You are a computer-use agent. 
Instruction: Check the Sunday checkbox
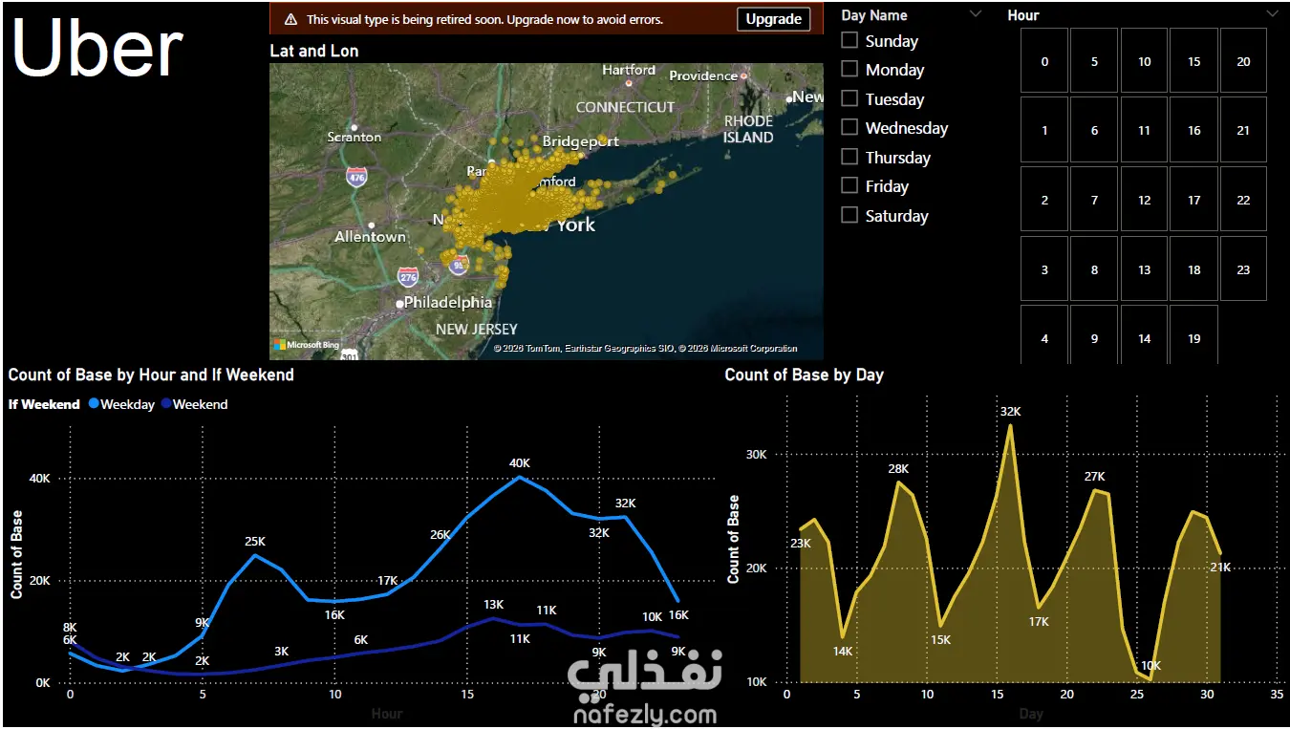pyautogui.click(x=849, y=40)
